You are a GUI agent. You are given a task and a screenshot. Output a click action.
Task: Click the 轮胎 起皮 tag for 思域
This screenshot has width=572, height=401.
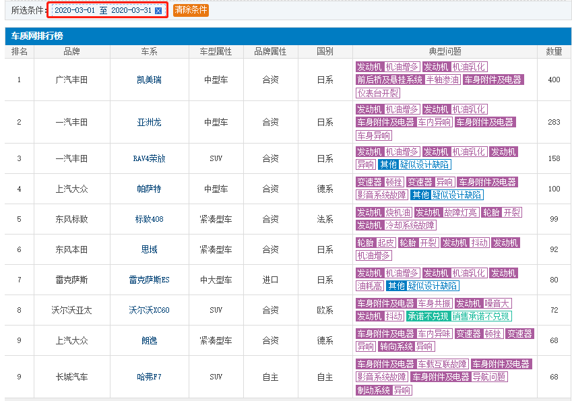[376, 242]
